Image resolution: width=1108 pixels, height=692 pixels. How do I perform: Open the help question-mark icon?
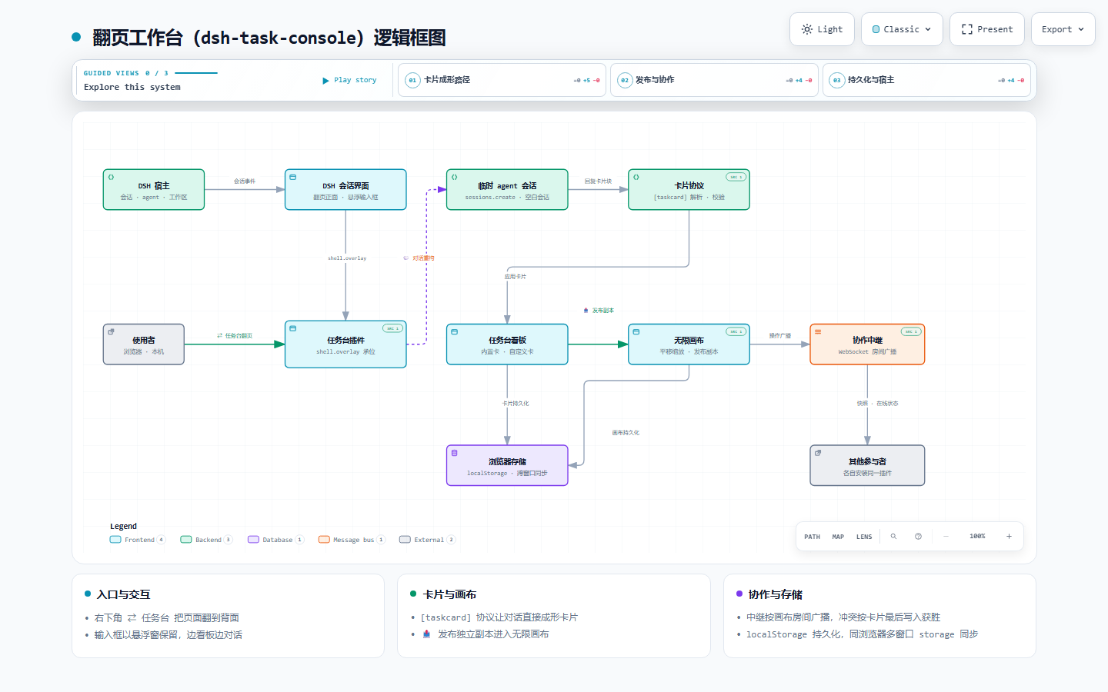click(x=918, y=537)
